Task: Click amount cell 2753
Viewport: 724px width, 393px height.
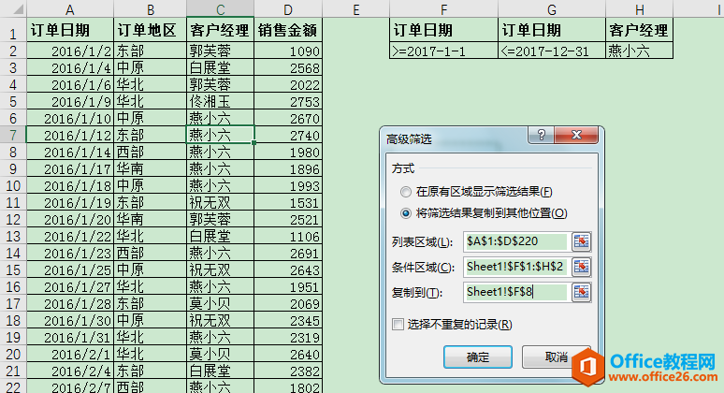Action: [288, 102]
